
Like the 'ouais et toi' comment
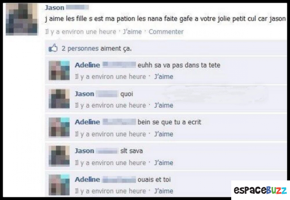pos(164,191)
